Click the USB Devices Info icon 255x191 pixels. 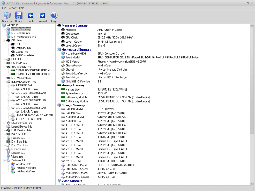[9, 130]
